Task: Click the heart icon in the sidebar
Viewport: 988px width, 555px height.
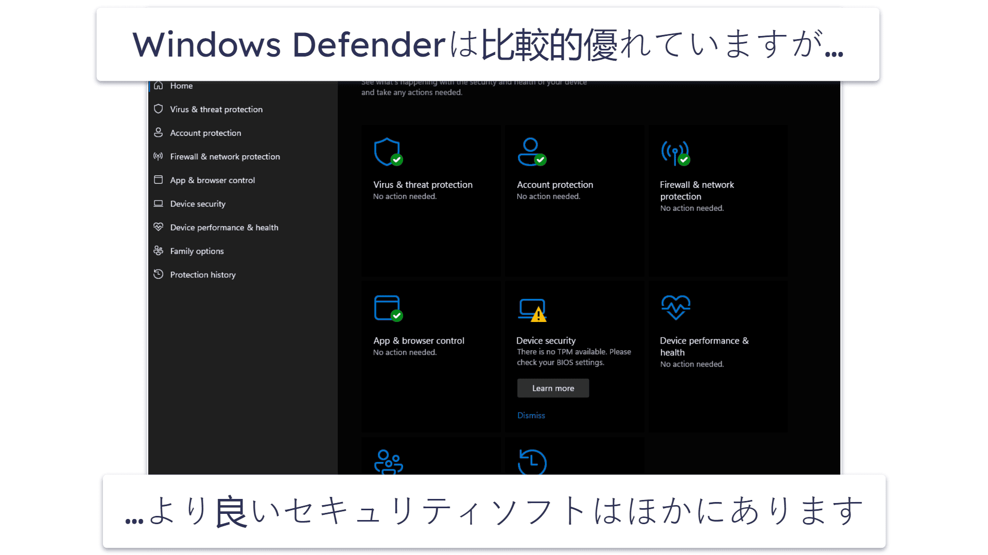Action: click(x=159, y=227)
